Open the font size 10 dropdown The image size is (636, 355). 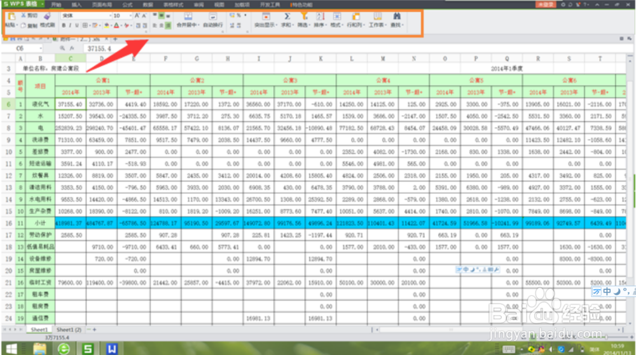point(130,16)
